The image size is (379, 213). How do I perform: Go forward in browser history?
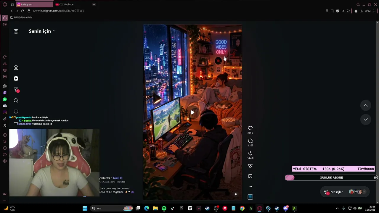(x=17, y=11)
